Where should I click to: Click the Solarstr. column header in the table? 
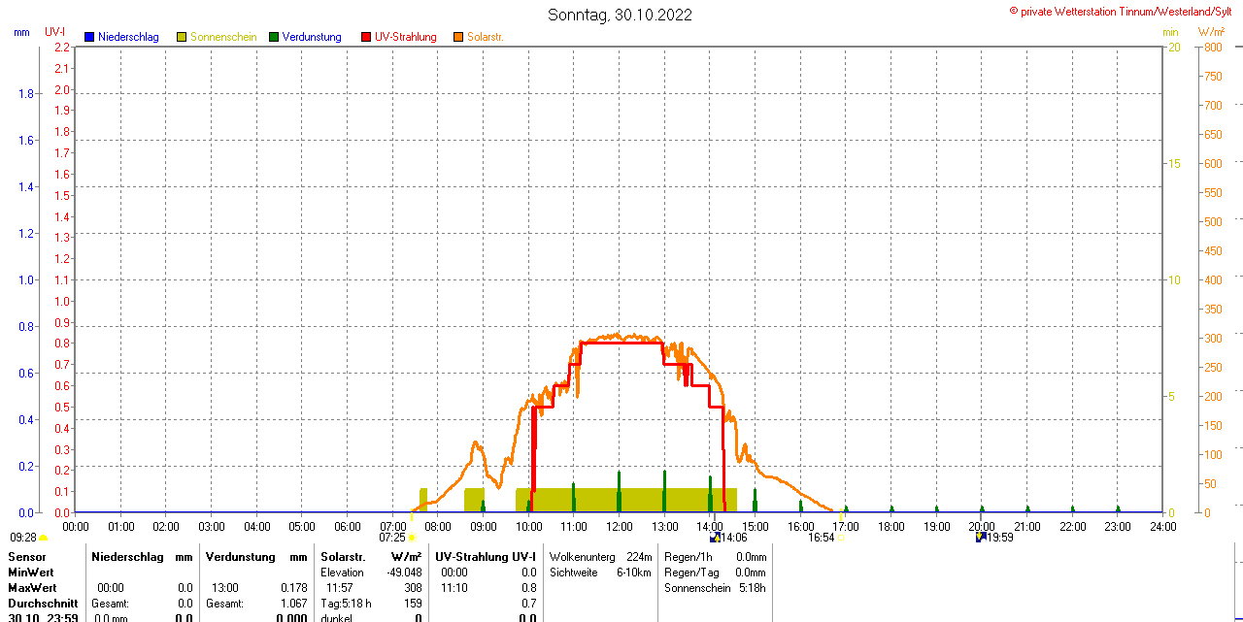[x=343, y=557]
